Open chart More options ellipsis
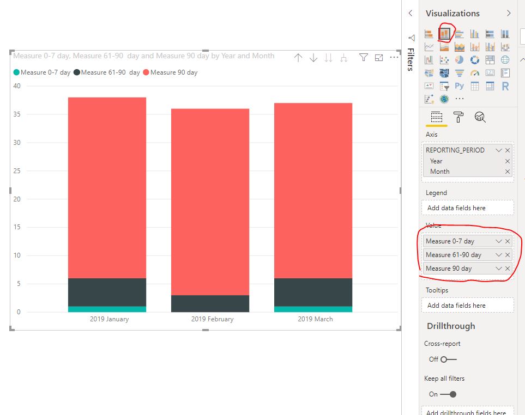525x415 pixels. (394, 57)
